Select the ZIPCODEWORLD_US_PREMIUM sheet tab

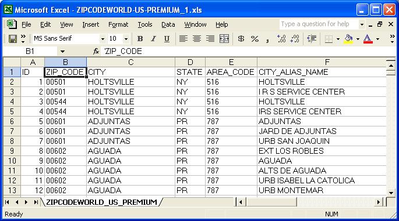101,202
